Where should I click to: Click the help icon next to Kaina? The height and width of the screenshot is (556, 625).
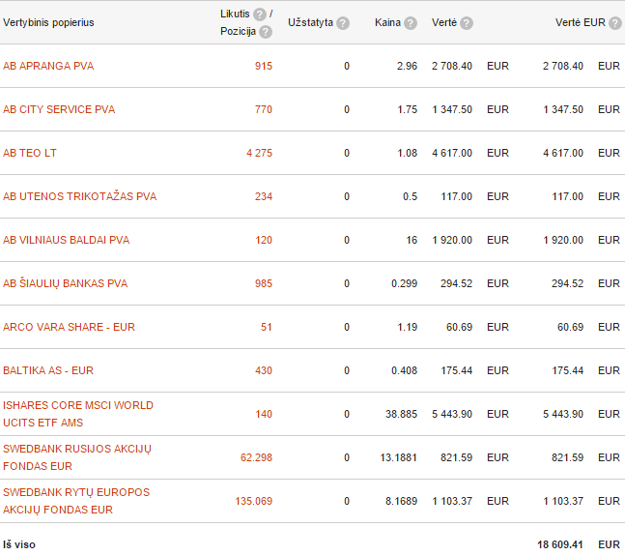click(x=411, y=23)
